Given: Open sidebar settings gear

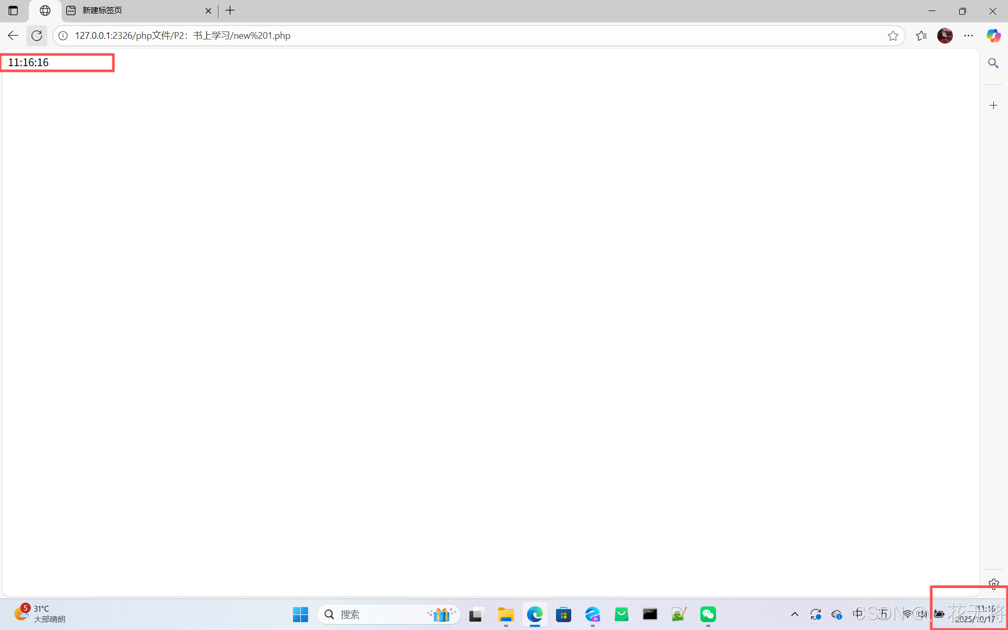Looking at the screenshot, I should [993, 584].
